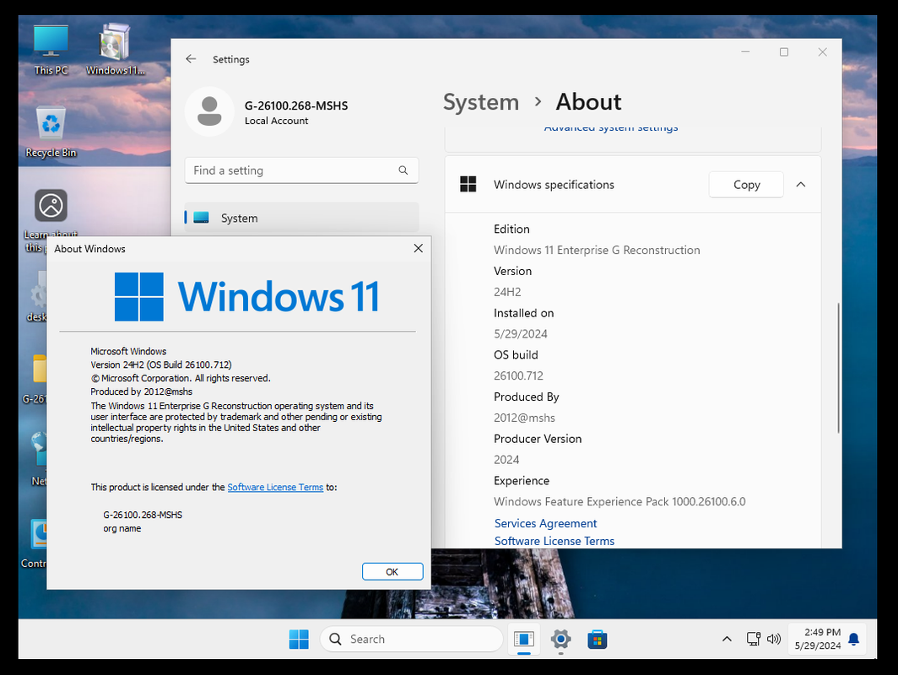898x675 pixels.
Task: Click the 26100.712 OS build value
Action: click(518, 375)
